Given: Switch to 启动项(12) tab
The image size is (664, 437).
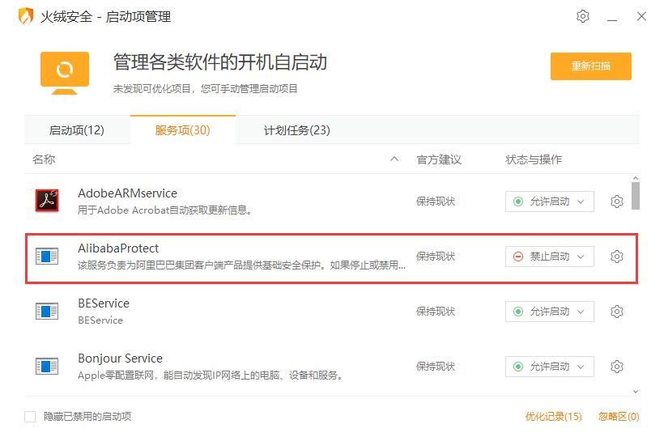Looking at the screenshot, I should (x=77, y=130).
